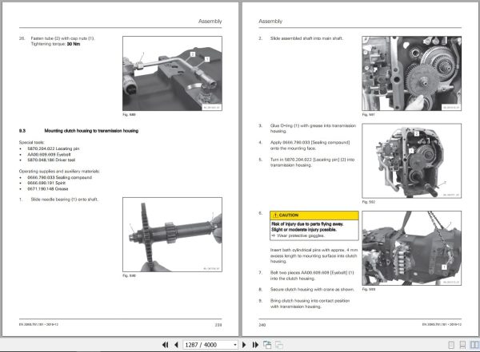Click page number 240 in right footer
Screen dimensions: 480x352
click(x=262, y=325)
